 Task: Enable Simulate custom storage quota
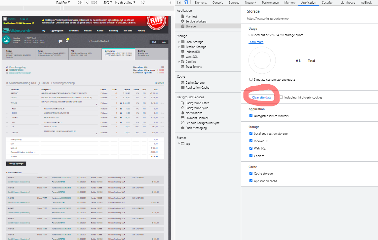tap(251, 79)
